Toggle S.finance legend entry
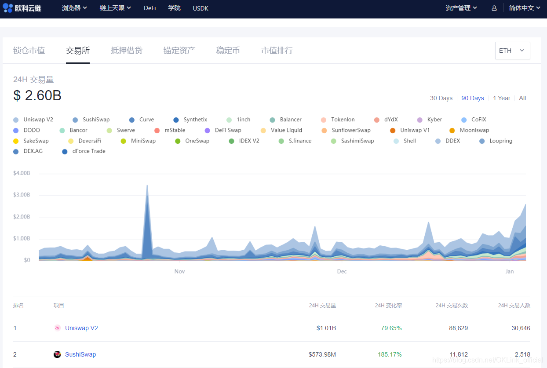Viewport: 547px width, 368px height. [295, 141]
